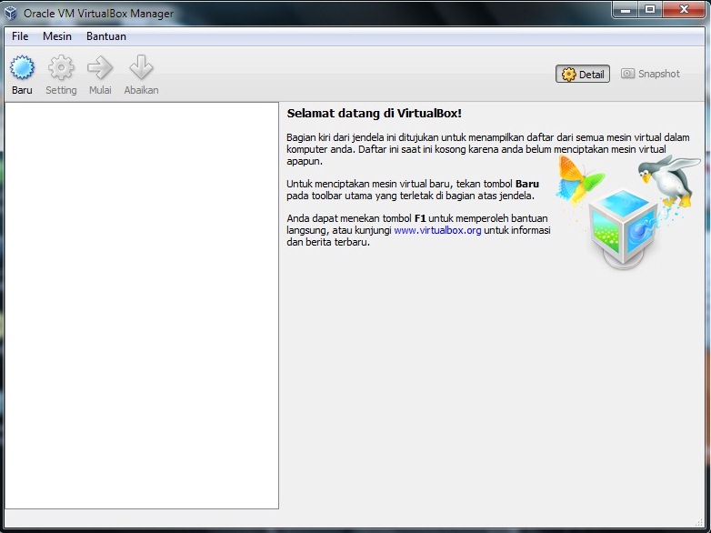Click the Baru (new machine) icon
Image resolution: width=711 pixels, height=533 pixels.
point(22,68)
